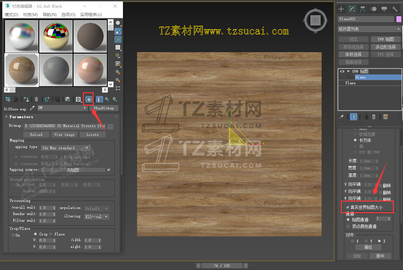Toggle checkered Background icon in side toolbar
The image size is (403, 270).
coord(118,39)
